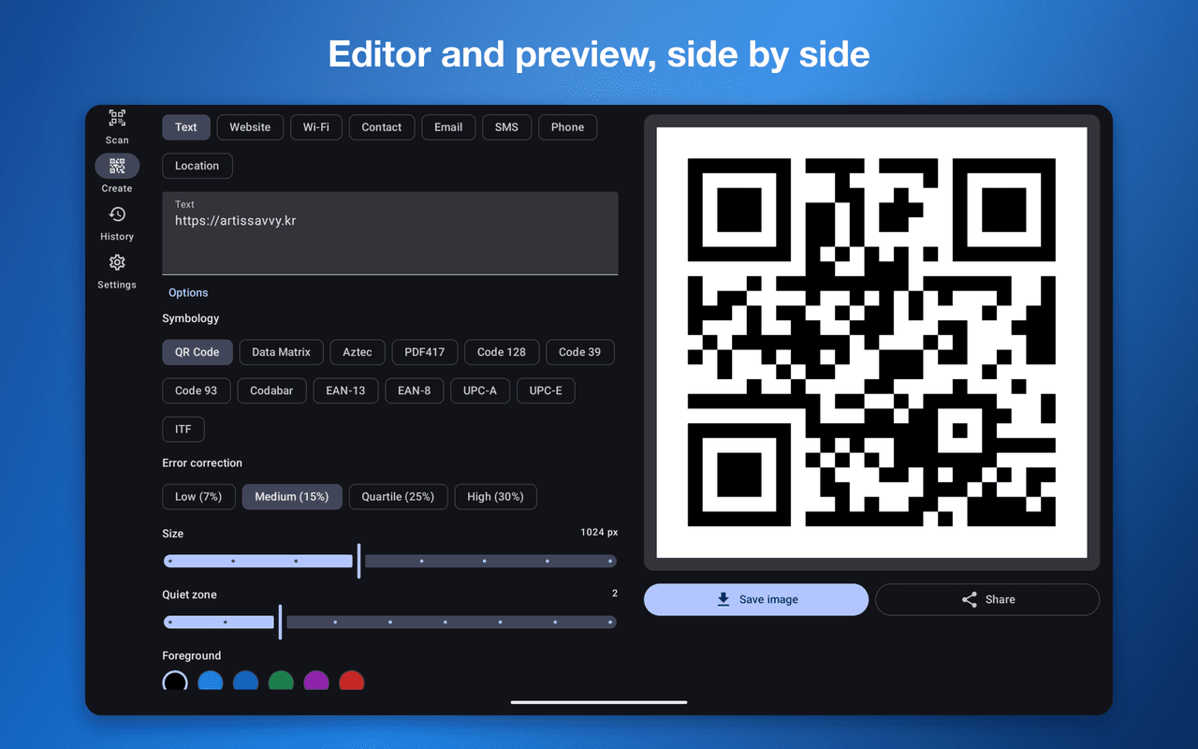Select the Create QR icon in sidebar
The width and height of the screenshot is (1198, 749).
pyautogui.click(x=117, y=167)
